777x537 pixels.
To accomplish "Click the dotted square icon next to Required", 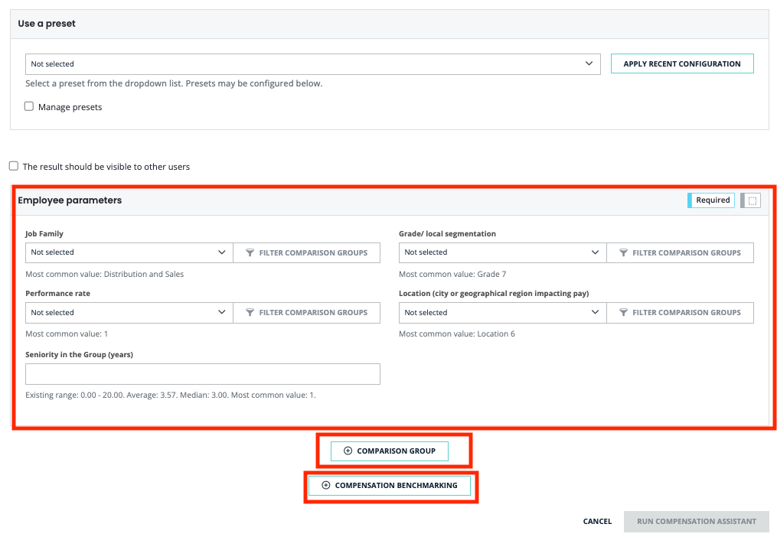I will pyautogui.click(x=752, y=200).
